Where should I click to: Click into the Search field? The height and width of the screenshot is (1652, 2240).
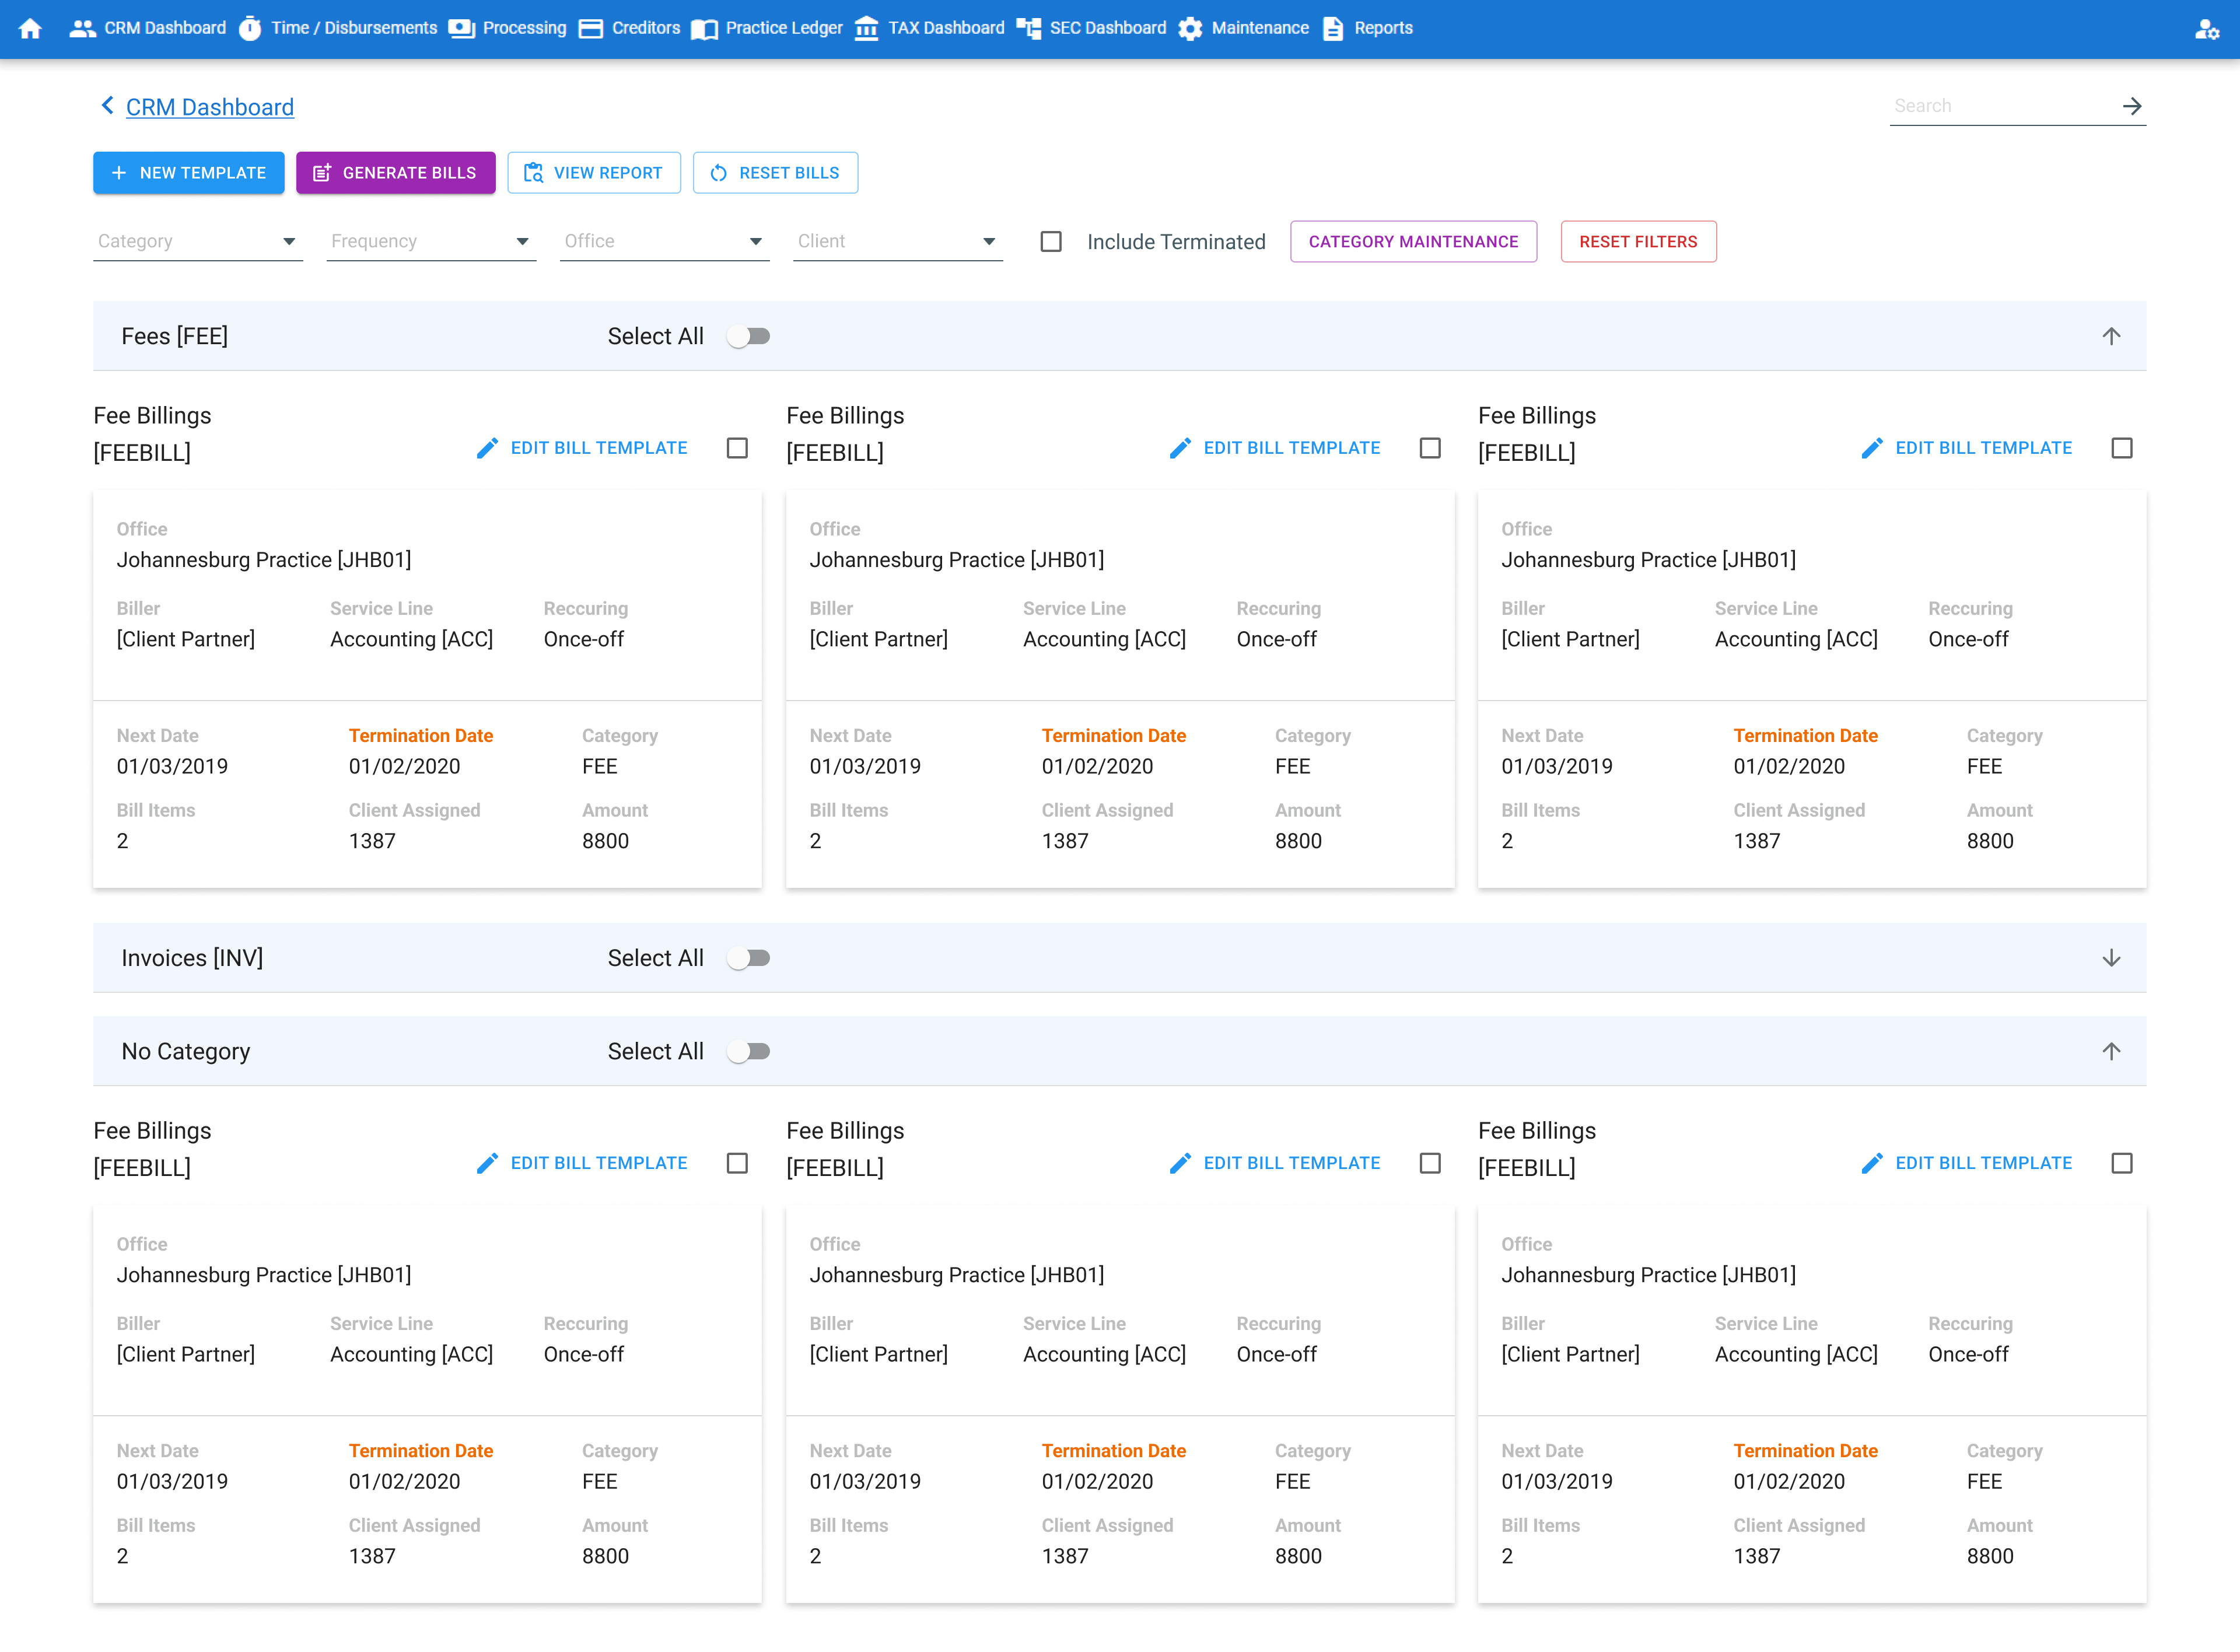2003,106
